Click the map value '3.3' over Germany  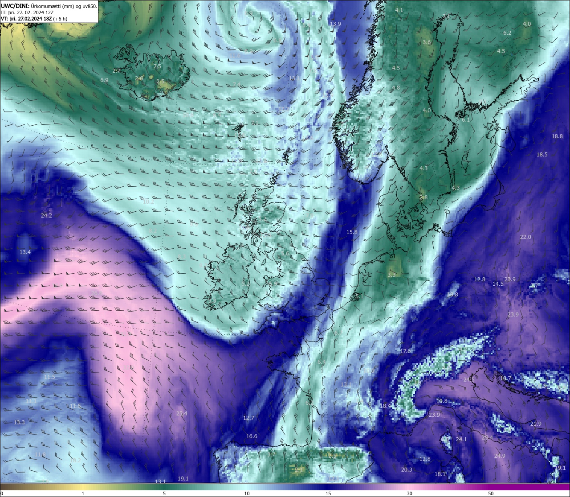point(391,275)
